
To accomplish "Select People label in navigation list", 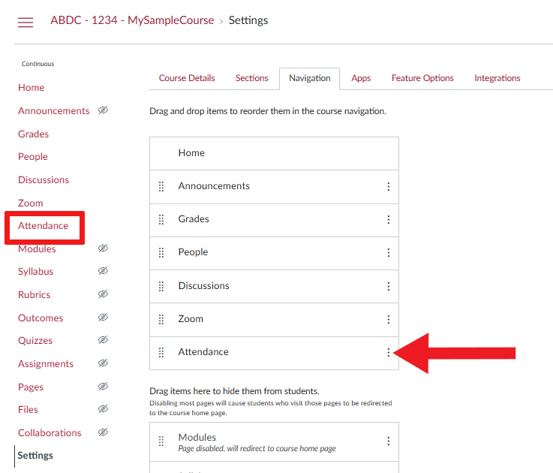I will [x=193, y=252].
